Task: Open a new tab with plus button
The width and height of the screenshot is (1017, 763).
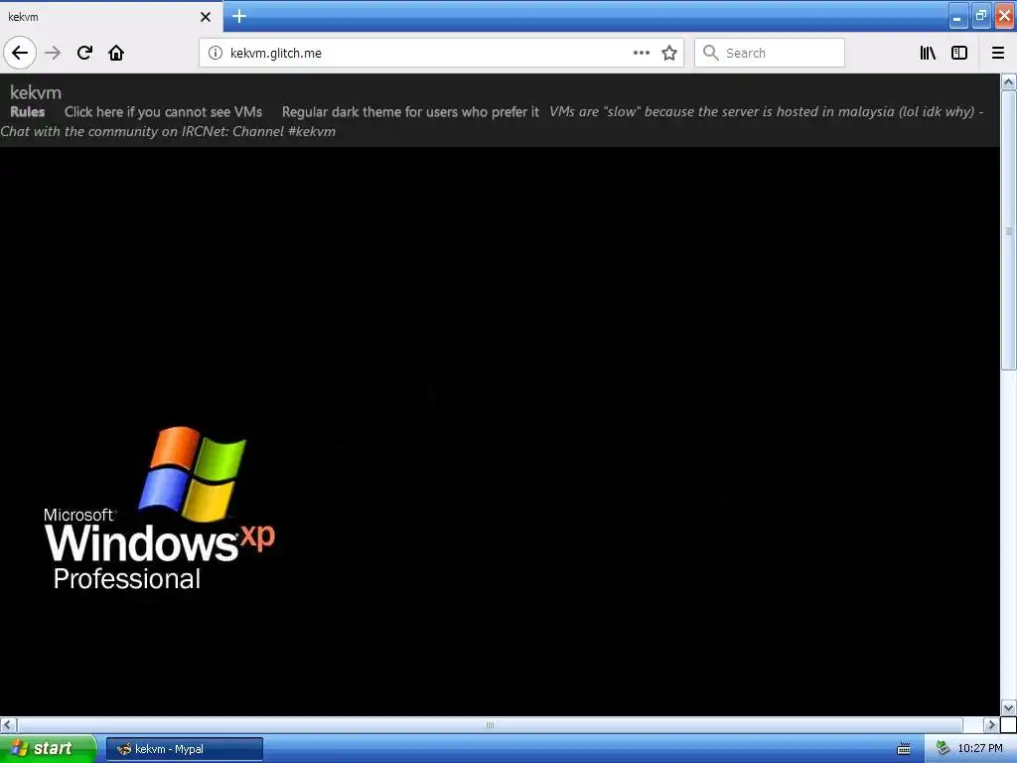Action: click(239, 16)
